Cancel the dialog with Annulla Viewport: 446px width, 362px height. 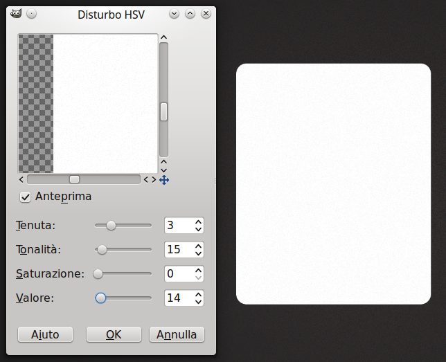[x=177, y=334]
